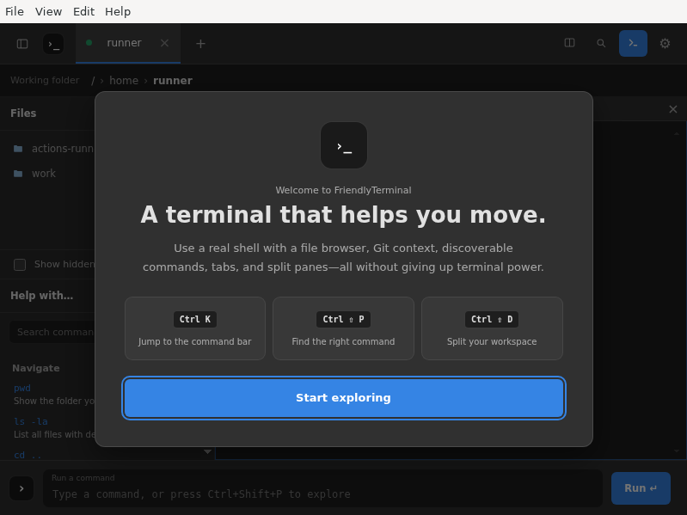Insert the ls -la command

[31, 421]
